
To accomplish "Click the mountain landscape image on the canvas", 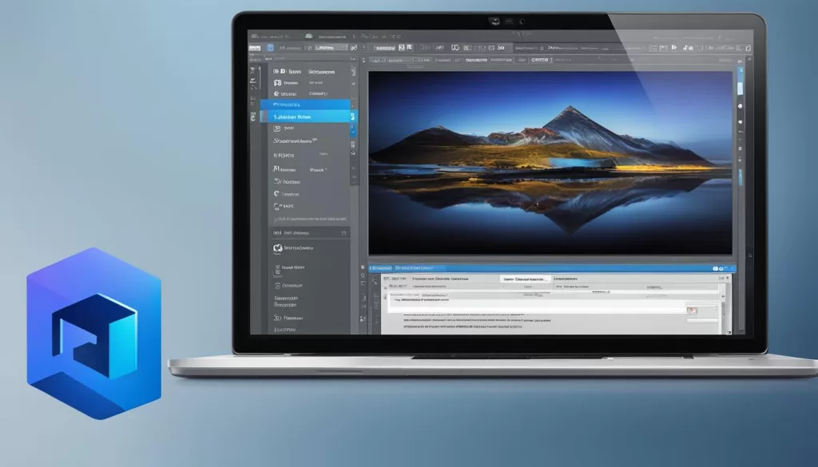I will click(x=550, y=162).
